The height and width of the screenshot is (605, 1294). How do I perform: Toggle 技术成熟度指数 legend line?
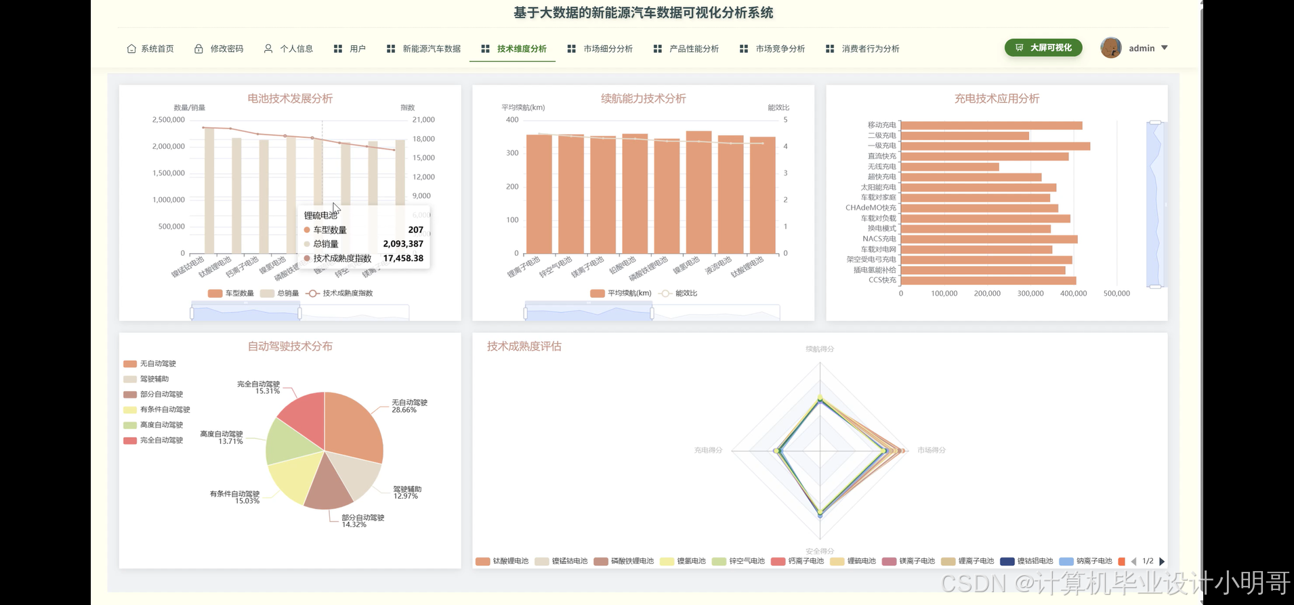pyautogui.click(x=339, y=294)
